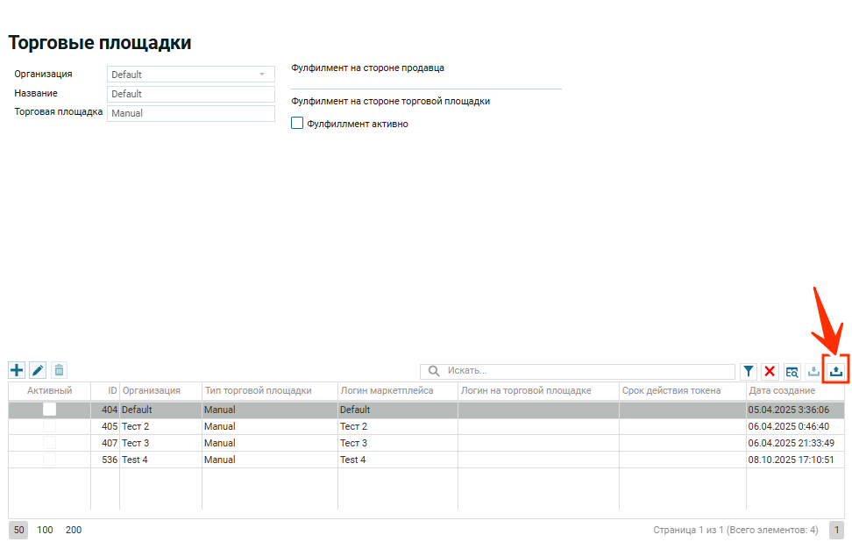
Task: Toggle Активный checkbox in Default row
Action: (x=49, y=410)
